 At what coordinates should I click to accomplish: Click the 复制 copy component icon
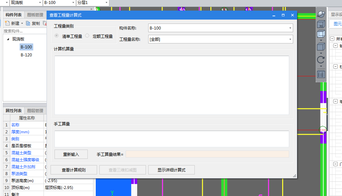pos(28,23)
